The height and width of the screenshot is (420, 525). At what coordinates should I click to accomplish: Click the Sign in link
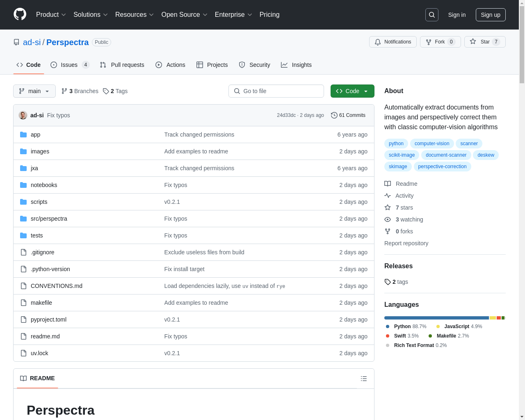(457, 15)
